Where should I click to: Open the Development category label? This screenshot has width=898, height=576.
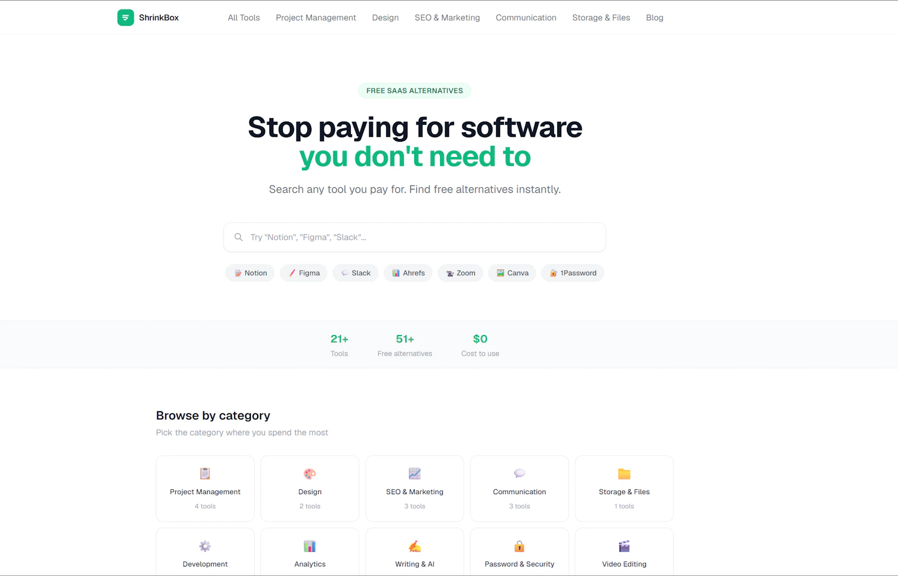(205, 564)
